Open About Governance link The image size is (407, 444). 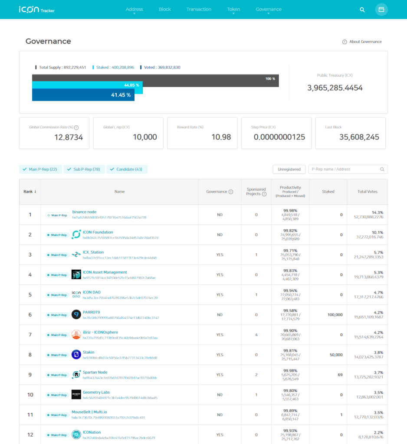[365, 42]
